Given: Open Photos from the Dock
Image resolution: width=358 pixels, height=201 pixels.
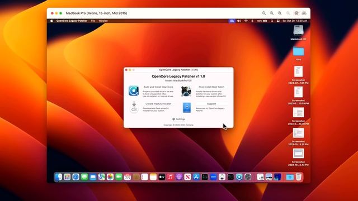Looking at the screenshot, I should (110, 177).
